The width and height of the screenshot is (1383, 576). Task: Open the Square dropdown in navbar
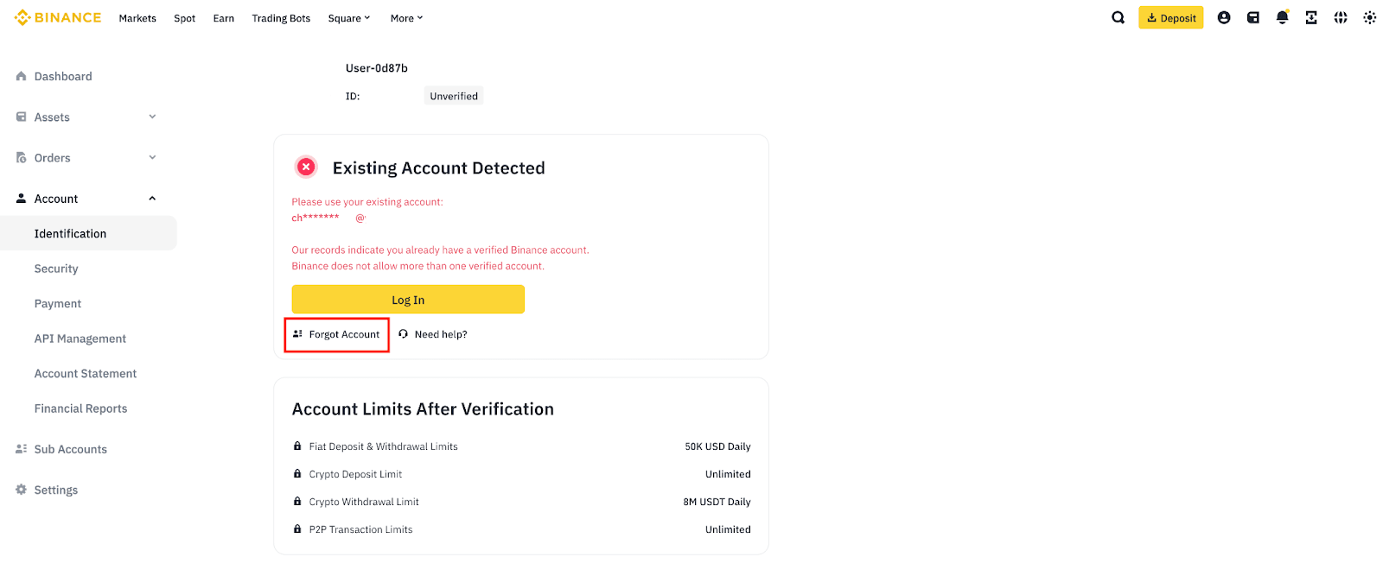click(x=348, y=18)
